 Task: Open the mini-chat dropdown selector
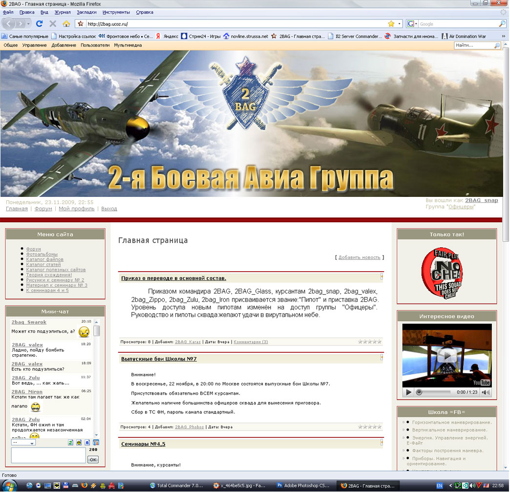point(24,443)
